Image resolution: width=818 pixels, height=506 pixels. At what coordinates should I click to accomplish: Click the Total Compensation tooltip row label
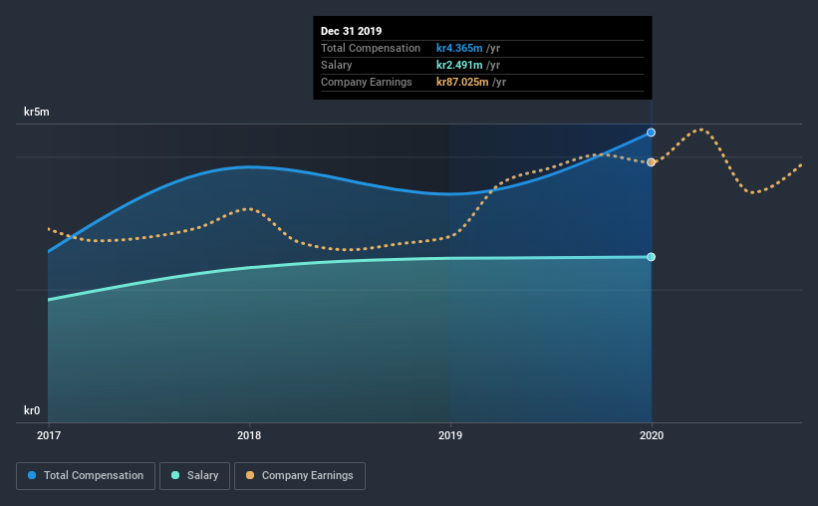pyautogui.click(x=371, y=48)
